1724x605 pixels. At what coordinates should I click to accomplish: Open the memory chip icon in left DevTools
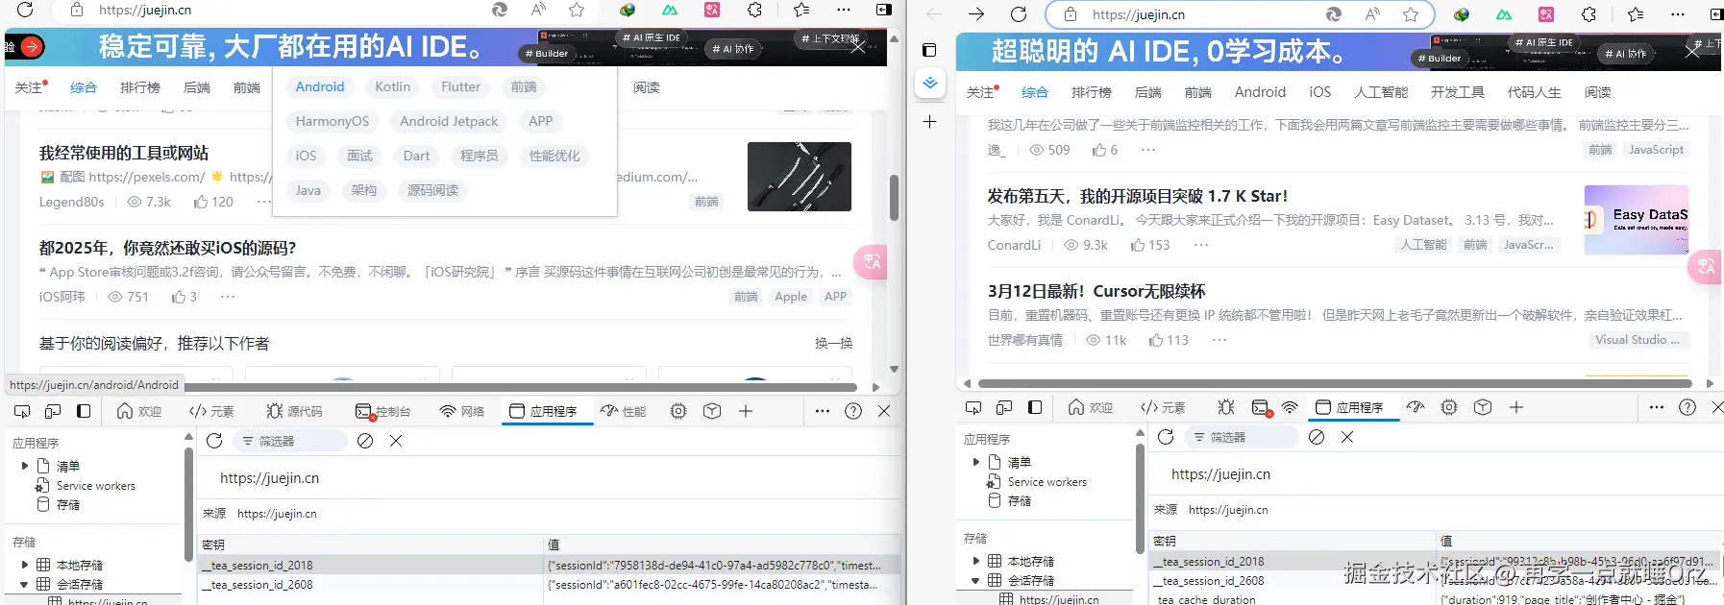pyautogui.click(x=678, y=411)
